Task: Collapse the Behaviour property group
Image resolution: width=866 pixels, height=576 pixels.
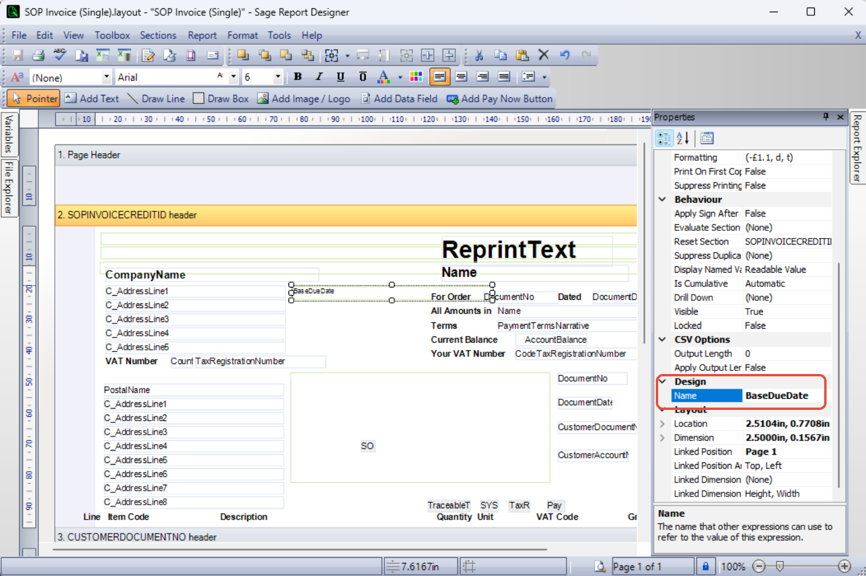Action: [x=662, y=200]
